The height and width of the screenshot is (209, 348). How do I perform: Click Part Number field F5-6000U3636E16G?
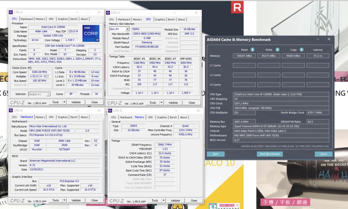(x=147, y=47)
